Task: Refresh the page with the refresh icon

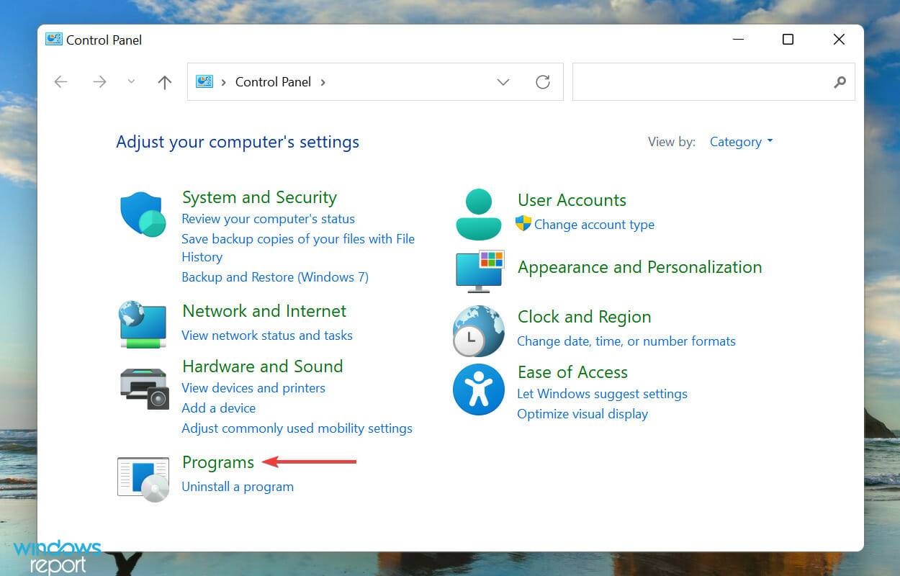Action: (543, 81)
